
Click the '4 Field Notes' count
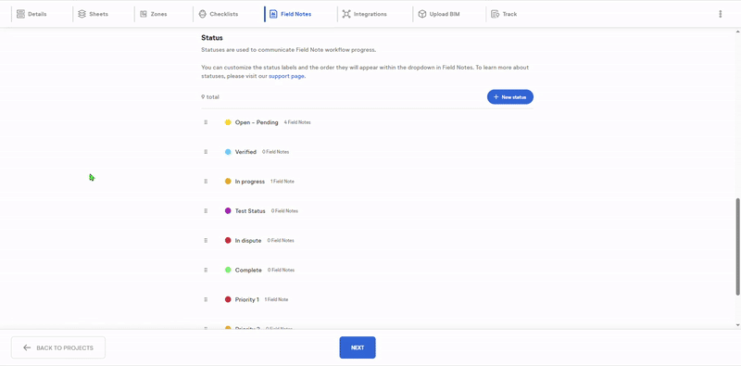(297, 122)
